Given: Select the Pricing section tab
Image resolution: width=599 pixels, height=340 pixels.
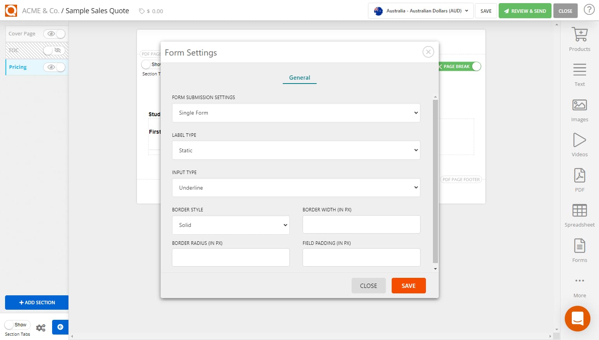Looking at the screenshot, I should coord(18,67).
